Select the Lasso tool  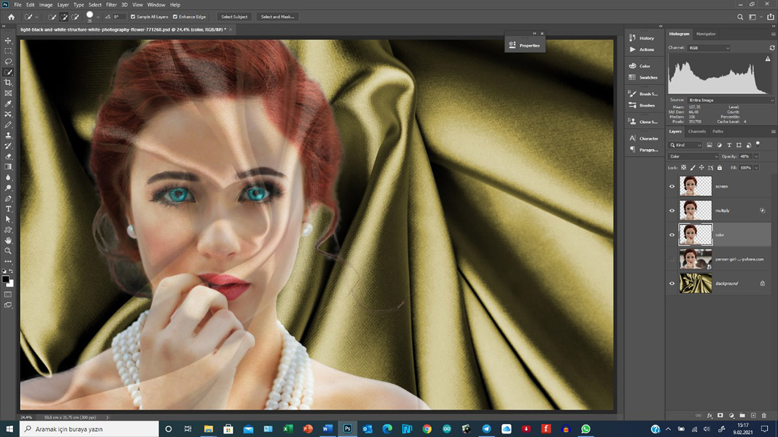[x=8, y=62]
